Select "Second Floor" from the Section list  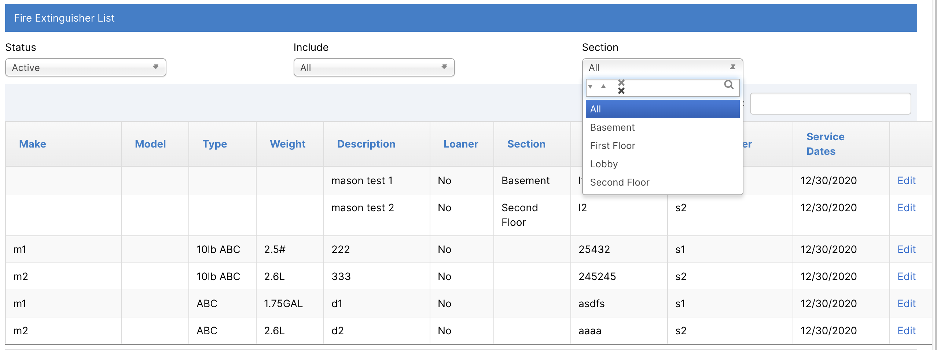coord(620,182)
